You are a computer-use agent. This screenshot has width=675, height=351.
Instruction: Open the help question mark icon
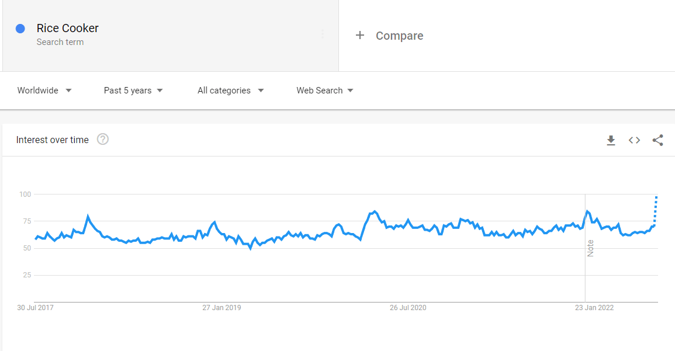[102, 140]
